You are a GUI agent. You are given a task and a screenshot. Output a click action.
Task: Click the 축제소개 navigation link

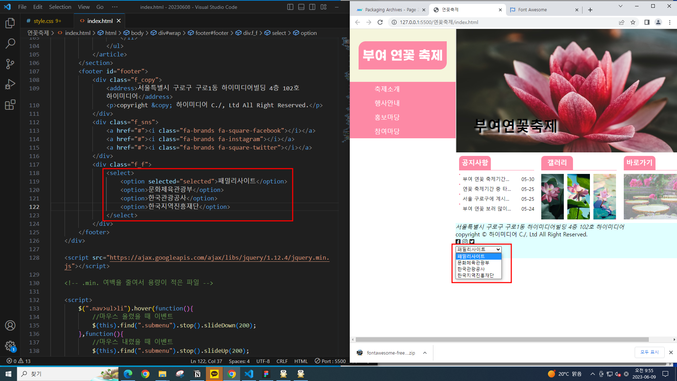pos(387,89)
